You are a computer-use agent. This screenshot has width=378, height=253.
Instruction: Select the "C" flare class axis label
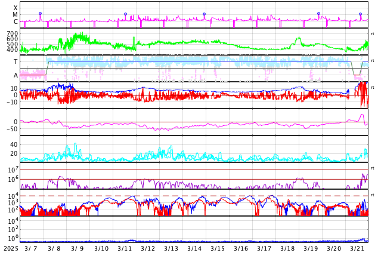[x=16, y=21]
